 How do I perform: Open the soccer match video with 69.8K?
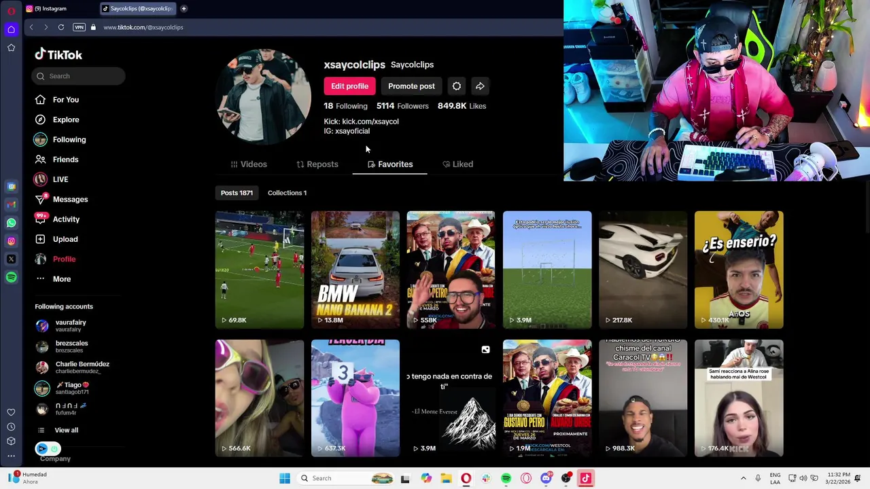[x=260, y=270]
